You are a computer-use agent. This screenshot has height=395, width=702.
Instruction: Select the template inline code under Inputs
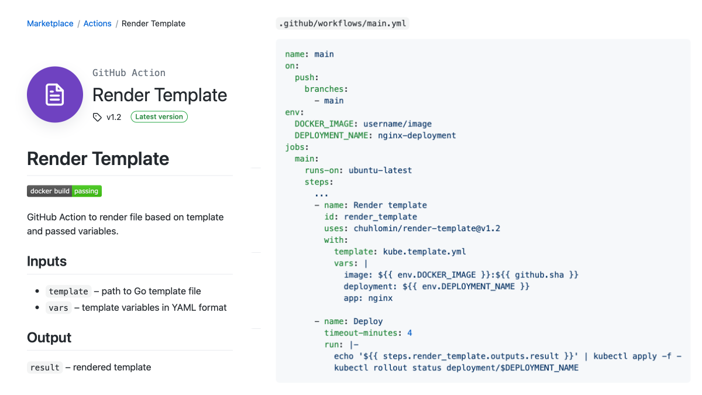click(x=68, y=291)
